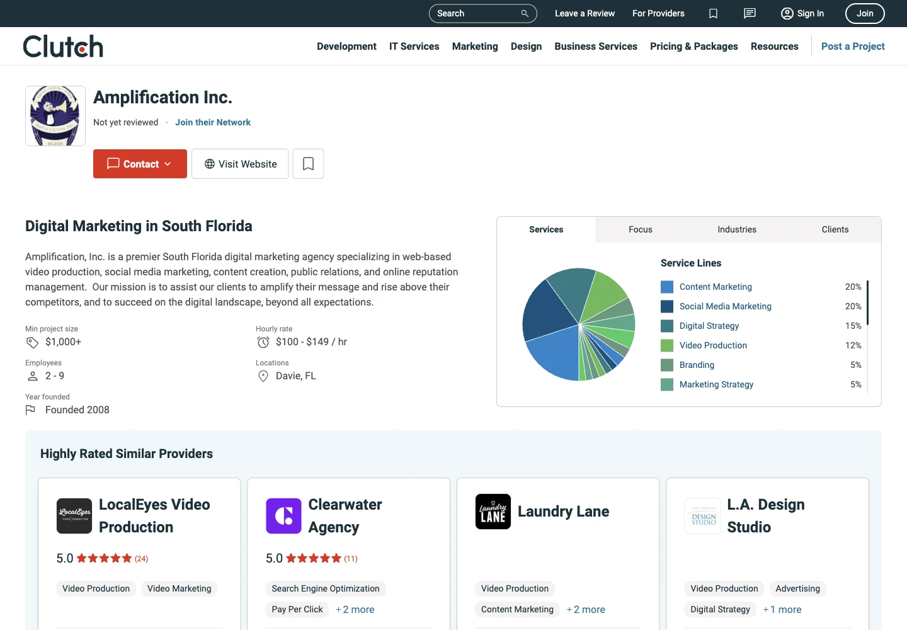Screen dimensions: 907x630
Task: Click Laundry Lane's Content Marketing tag
Action: click(x=517, y=609)
